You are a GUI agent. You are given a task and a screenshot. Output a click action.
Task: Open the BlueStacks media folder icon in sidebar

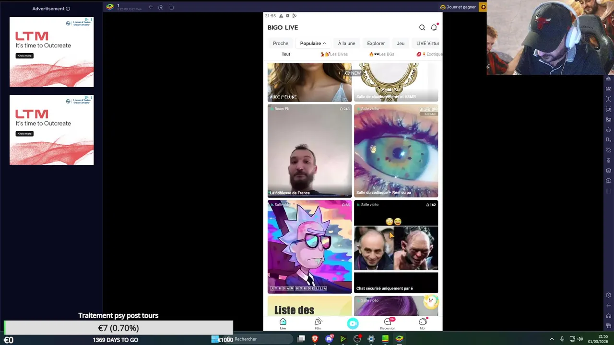[609, 119]
